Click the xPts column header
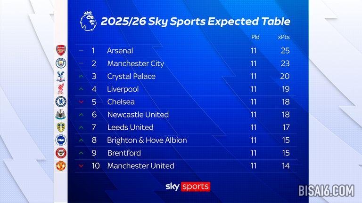362x203 pixels. coord(284,37)
